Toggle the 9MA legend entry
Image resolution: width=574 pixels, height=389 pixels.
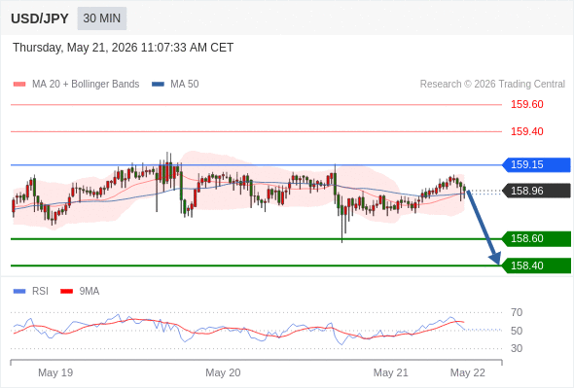(80, 292)
